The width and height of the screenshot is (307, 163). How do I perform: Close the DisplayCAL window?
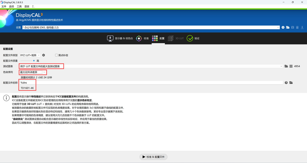tap(302, 2)
